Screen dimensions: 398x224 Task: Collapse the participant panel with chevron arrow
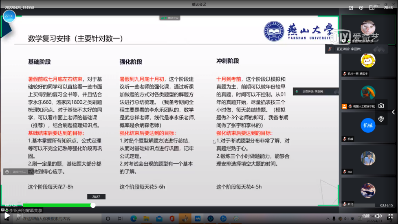pyautogui.click(x=393, y=112)
